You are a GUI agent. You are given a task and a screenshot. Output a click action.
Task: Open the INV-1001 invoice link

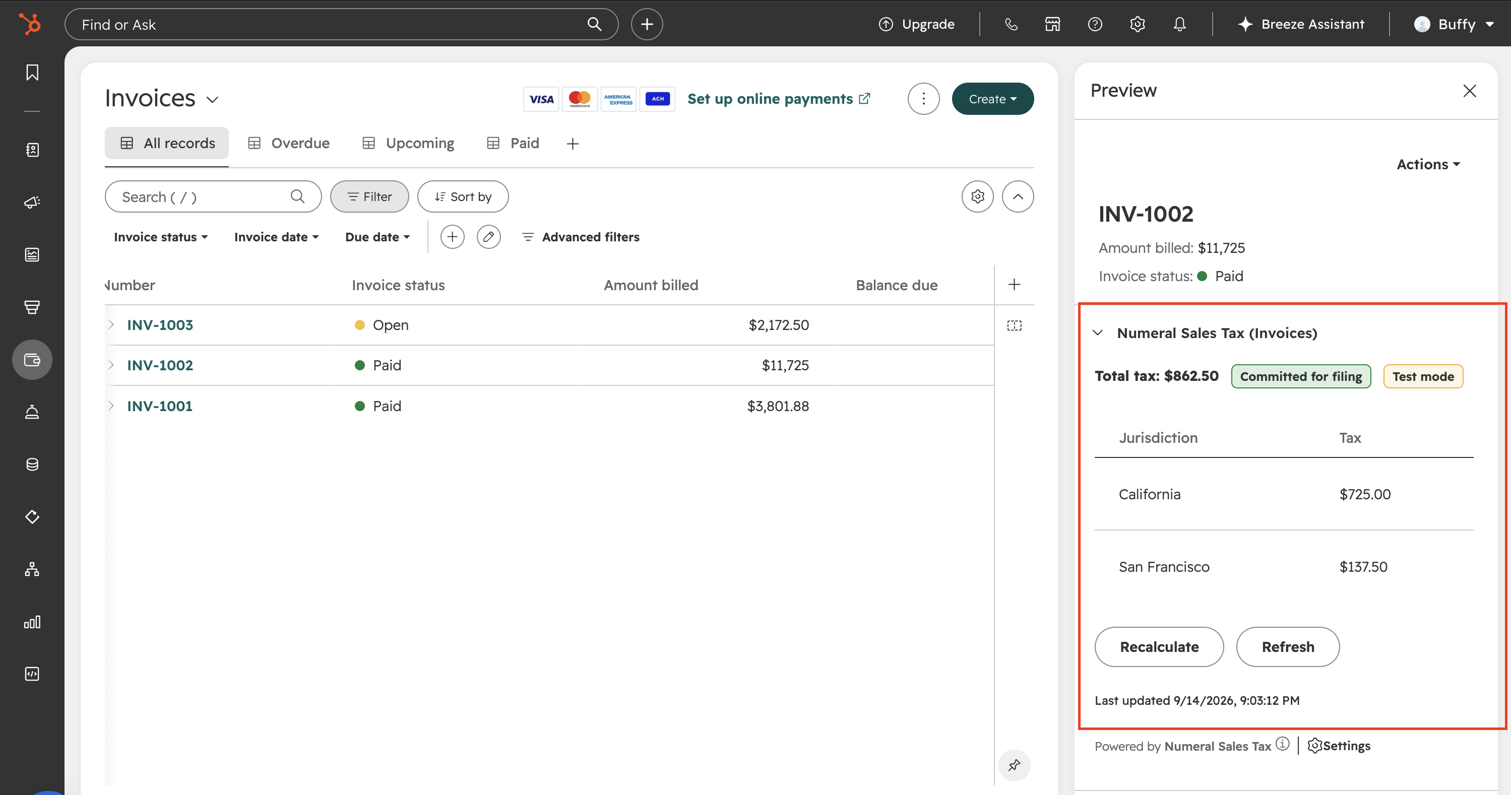coord(160,406)
